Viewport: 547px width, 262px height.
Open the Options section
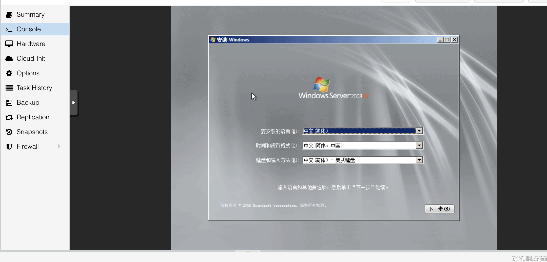35,73
